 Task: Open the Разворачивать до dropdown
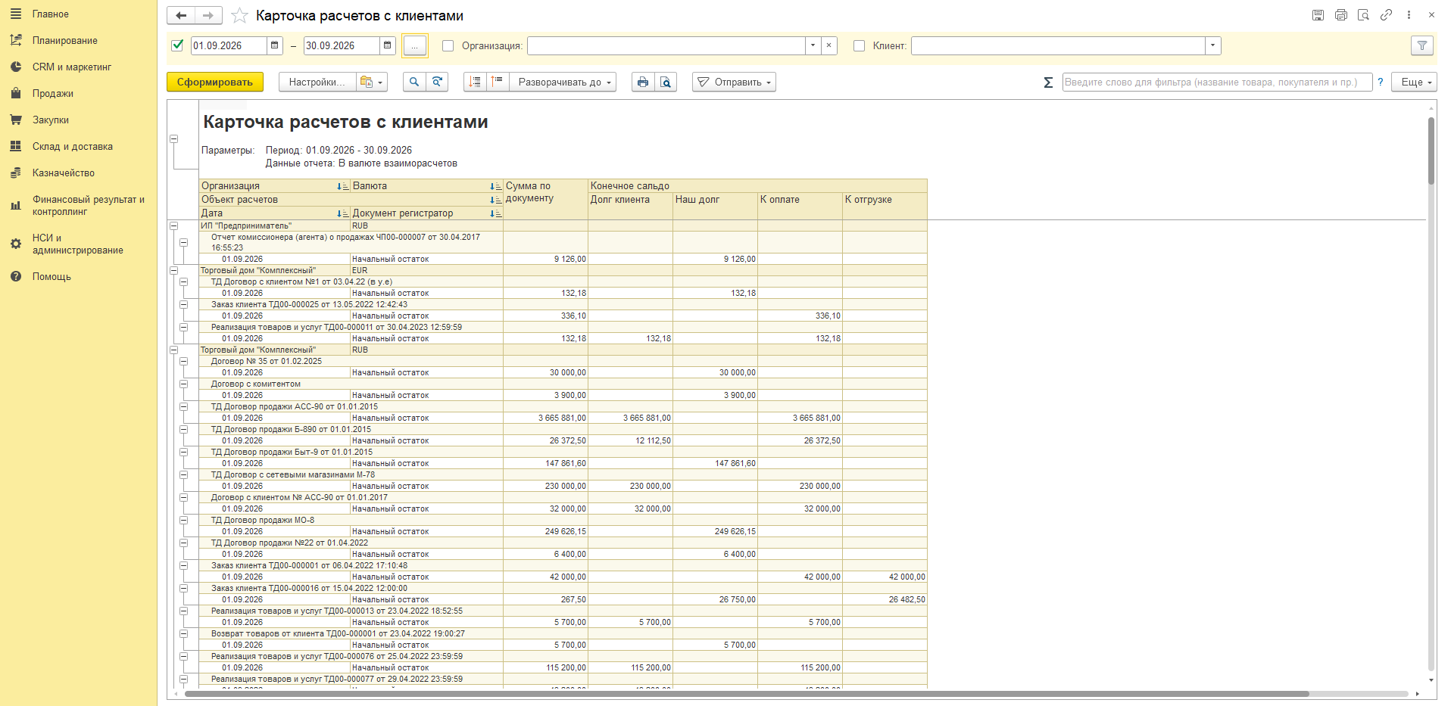pos(563,82)
